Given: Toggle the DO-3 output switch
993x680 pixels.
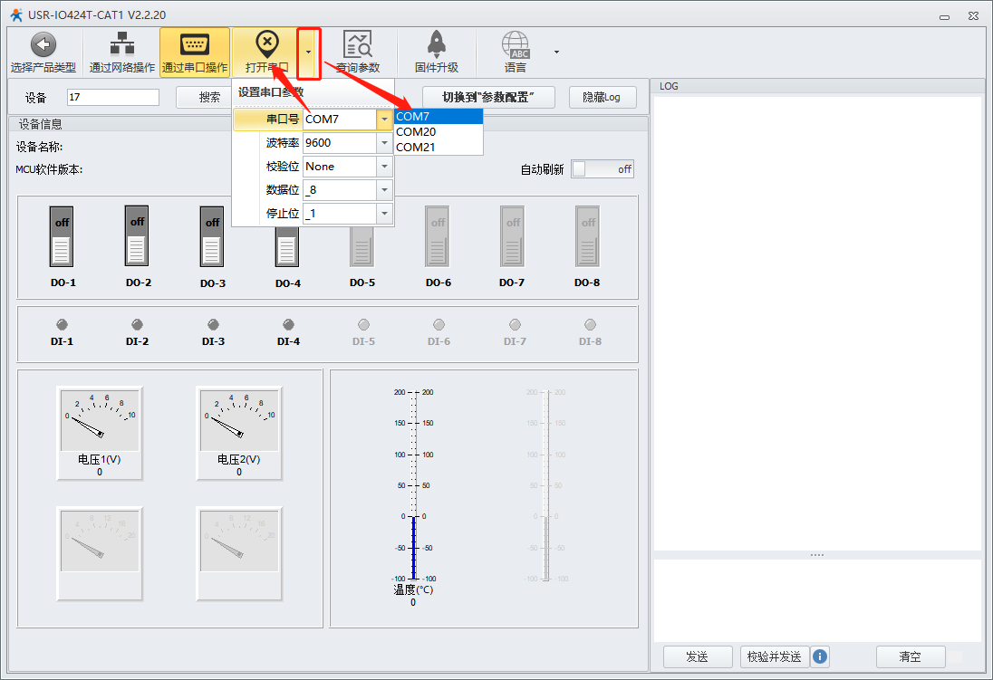Looking at the screenshot, I should pos(211,236).
